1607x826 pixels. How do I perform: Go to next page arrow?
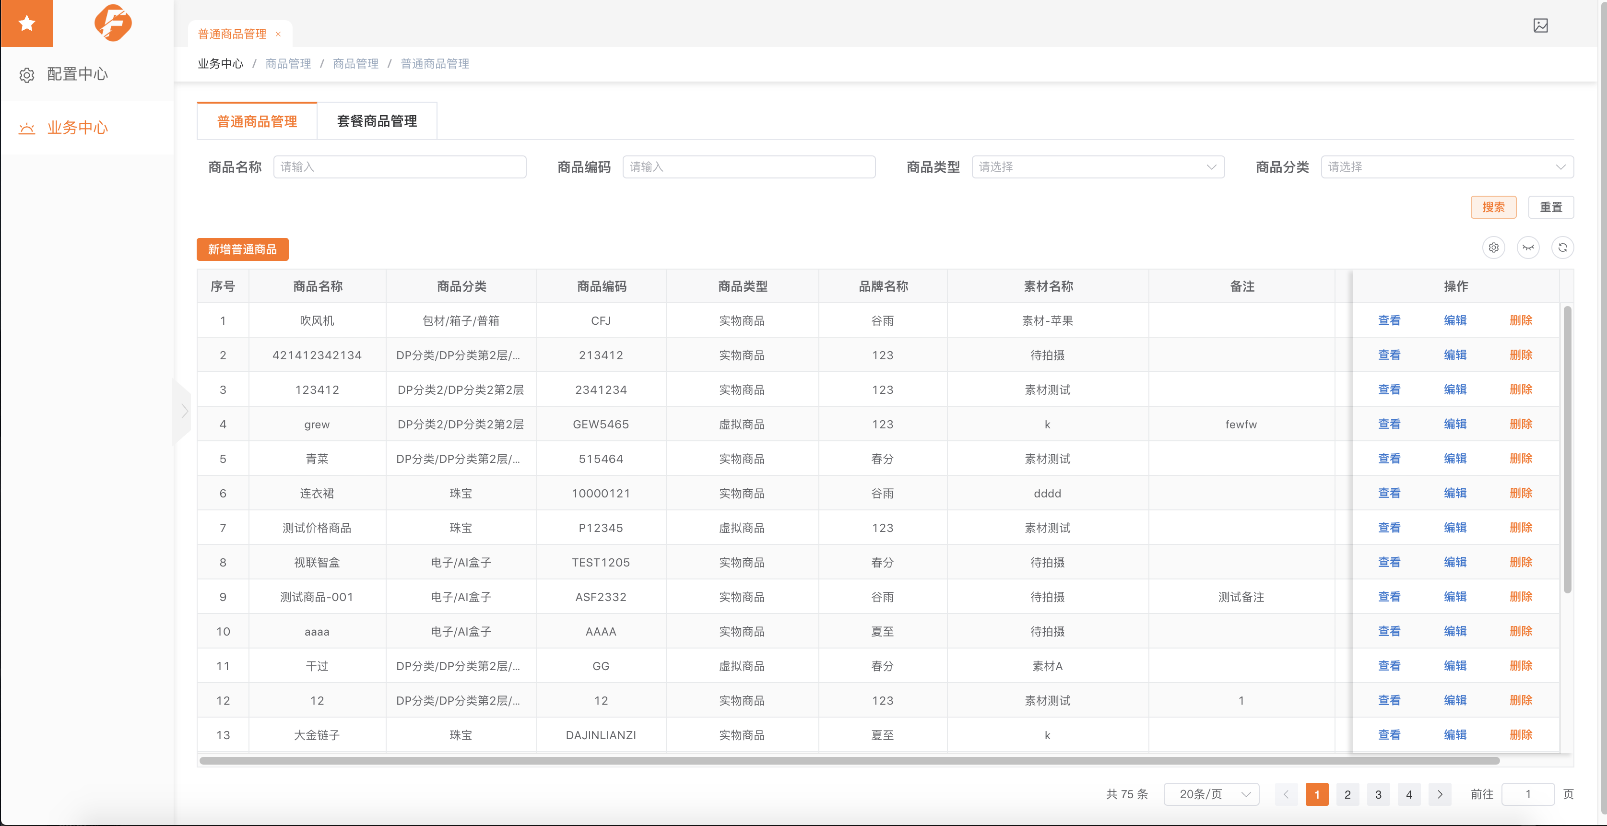tap(1439, 794)
